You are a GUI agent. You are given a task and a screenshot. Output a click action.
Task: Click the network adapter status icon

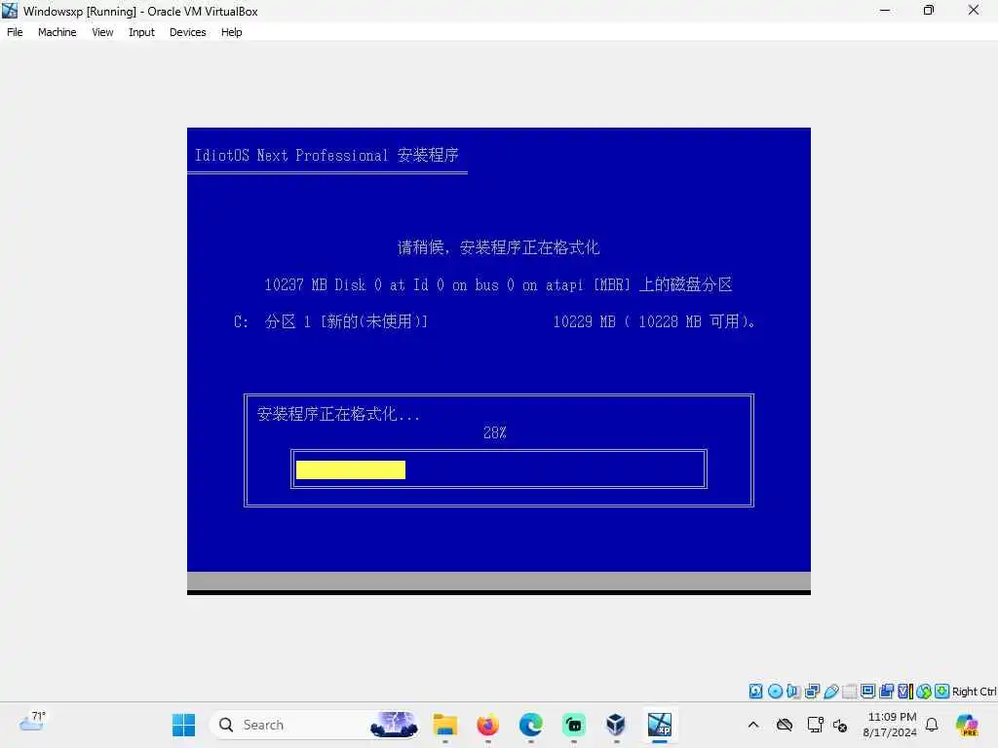pos(812,692)
